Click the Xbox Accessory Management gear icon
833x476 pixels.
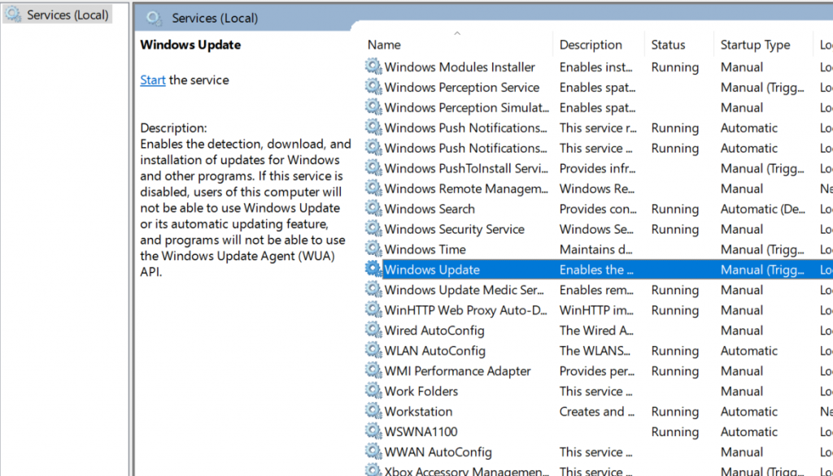(x=373, y=470)
